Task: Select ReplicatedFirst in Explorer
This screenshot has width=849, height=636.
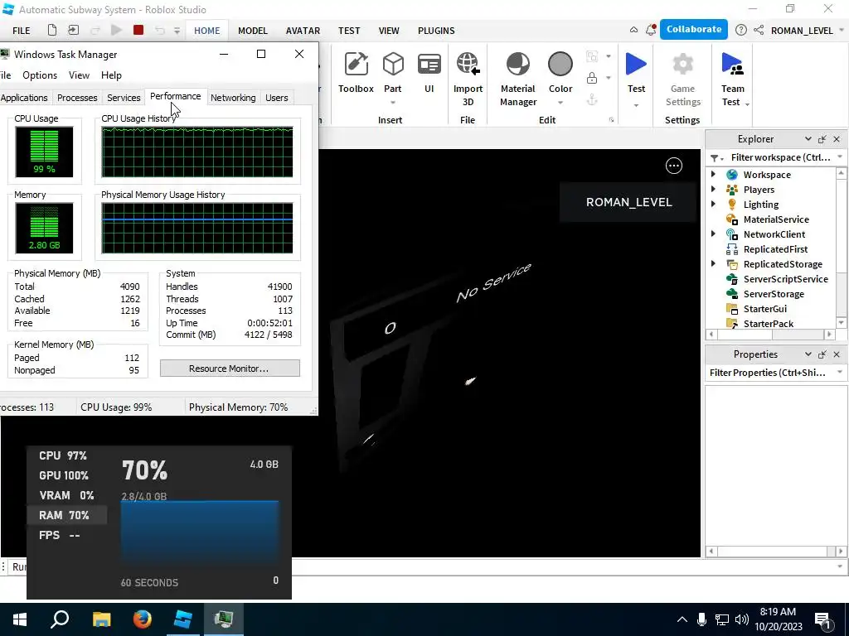Action: click(x=775, y=249)
